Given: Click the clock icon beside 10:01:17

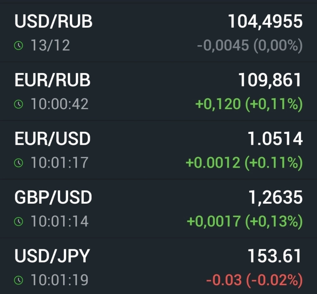Looking at the screenshot, I should pyautogui.click(x=18, y=163).
